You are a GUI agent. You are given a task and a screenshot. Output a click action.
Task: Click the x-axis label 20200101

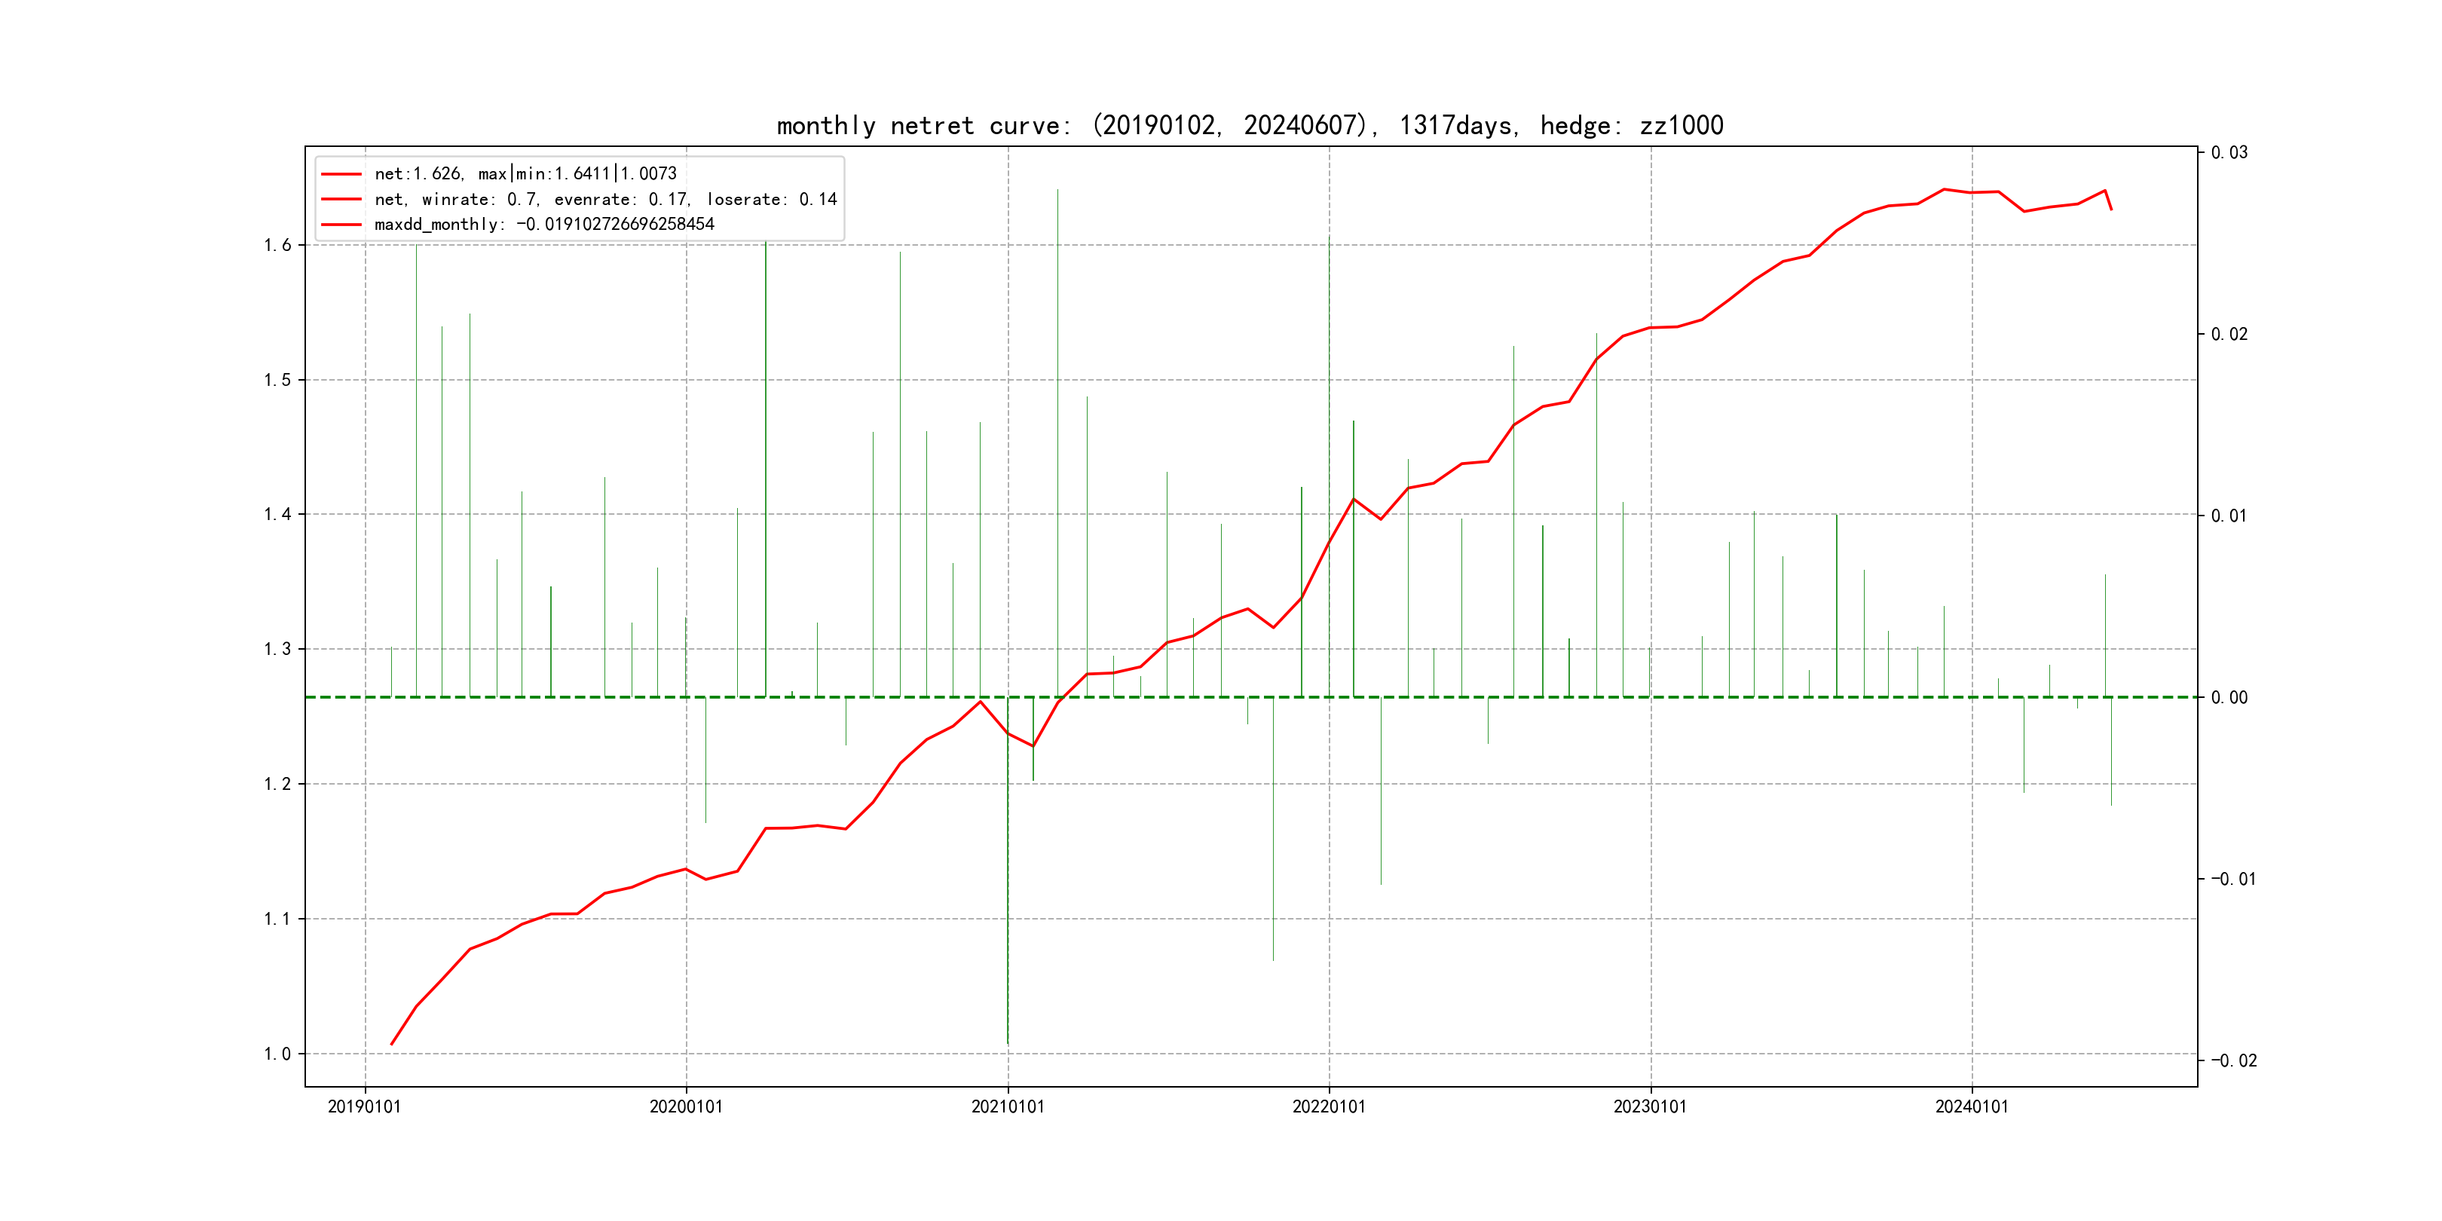pyautogui.click(x=685, y=1106)
